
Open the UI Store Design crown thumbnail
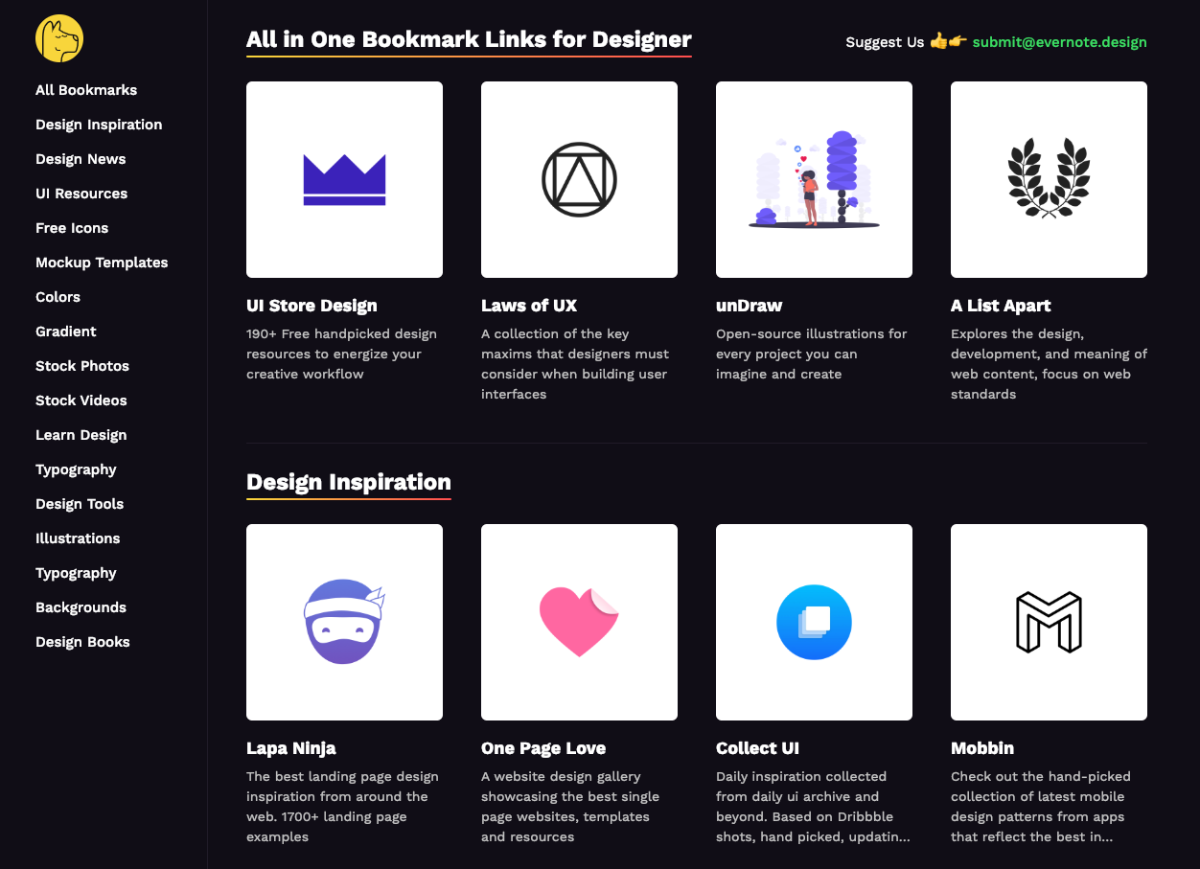point(344,179)
